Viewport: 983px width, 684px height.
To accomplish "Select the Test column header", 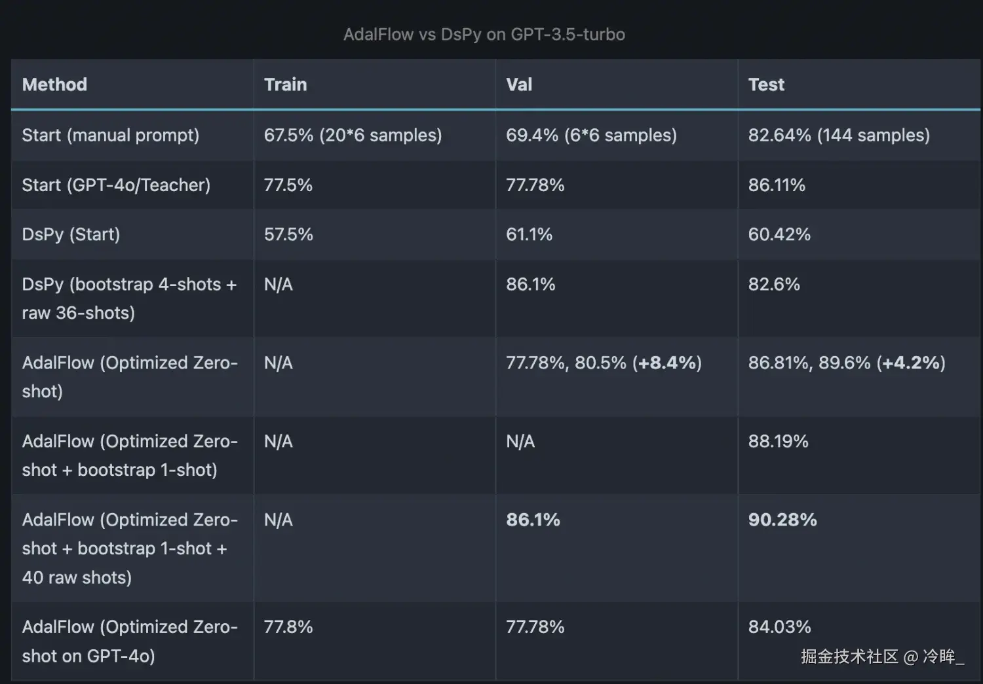I will [766, 84].
